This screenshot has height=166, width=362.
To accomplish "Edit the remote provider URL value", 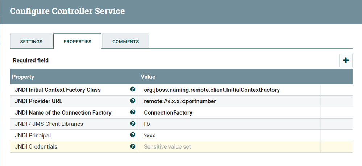I will tap(180, 101).
